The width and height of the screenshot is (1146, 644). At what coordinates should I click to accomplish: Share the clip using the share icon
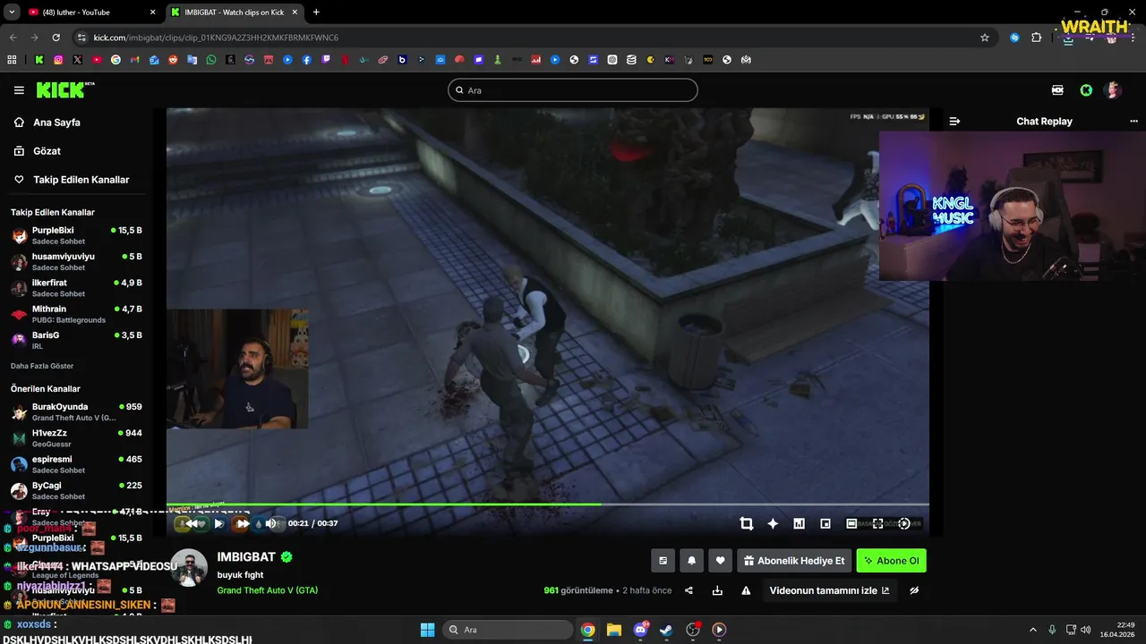pos(688,590)
